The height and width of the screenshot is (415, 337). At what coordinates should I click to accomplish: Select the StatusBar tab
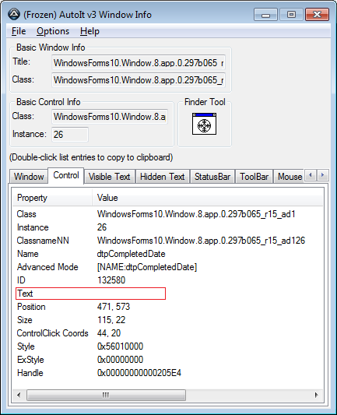[x=212, y=177]
